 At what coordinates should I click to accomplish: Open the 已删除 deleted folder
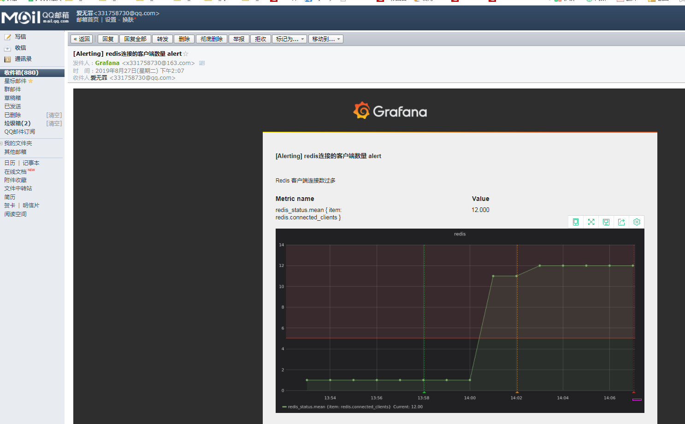click(x=12, y=115)
